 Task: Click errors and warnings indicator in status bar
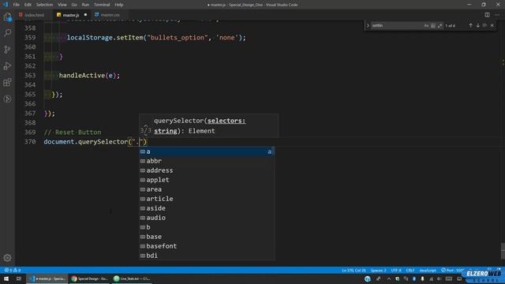coord(13,270)
